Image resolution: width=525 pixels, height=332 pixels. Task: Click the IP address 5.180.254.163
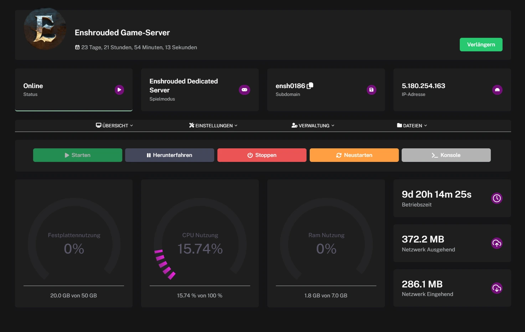423,86
